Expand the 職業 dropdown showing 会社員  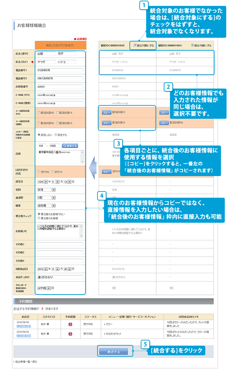pos(53,205)
